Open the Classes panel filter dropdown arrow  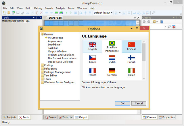(x=157, y=22)
